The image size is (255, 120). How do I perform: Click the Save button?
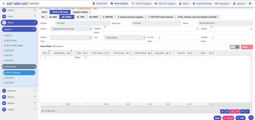[217, 118]
